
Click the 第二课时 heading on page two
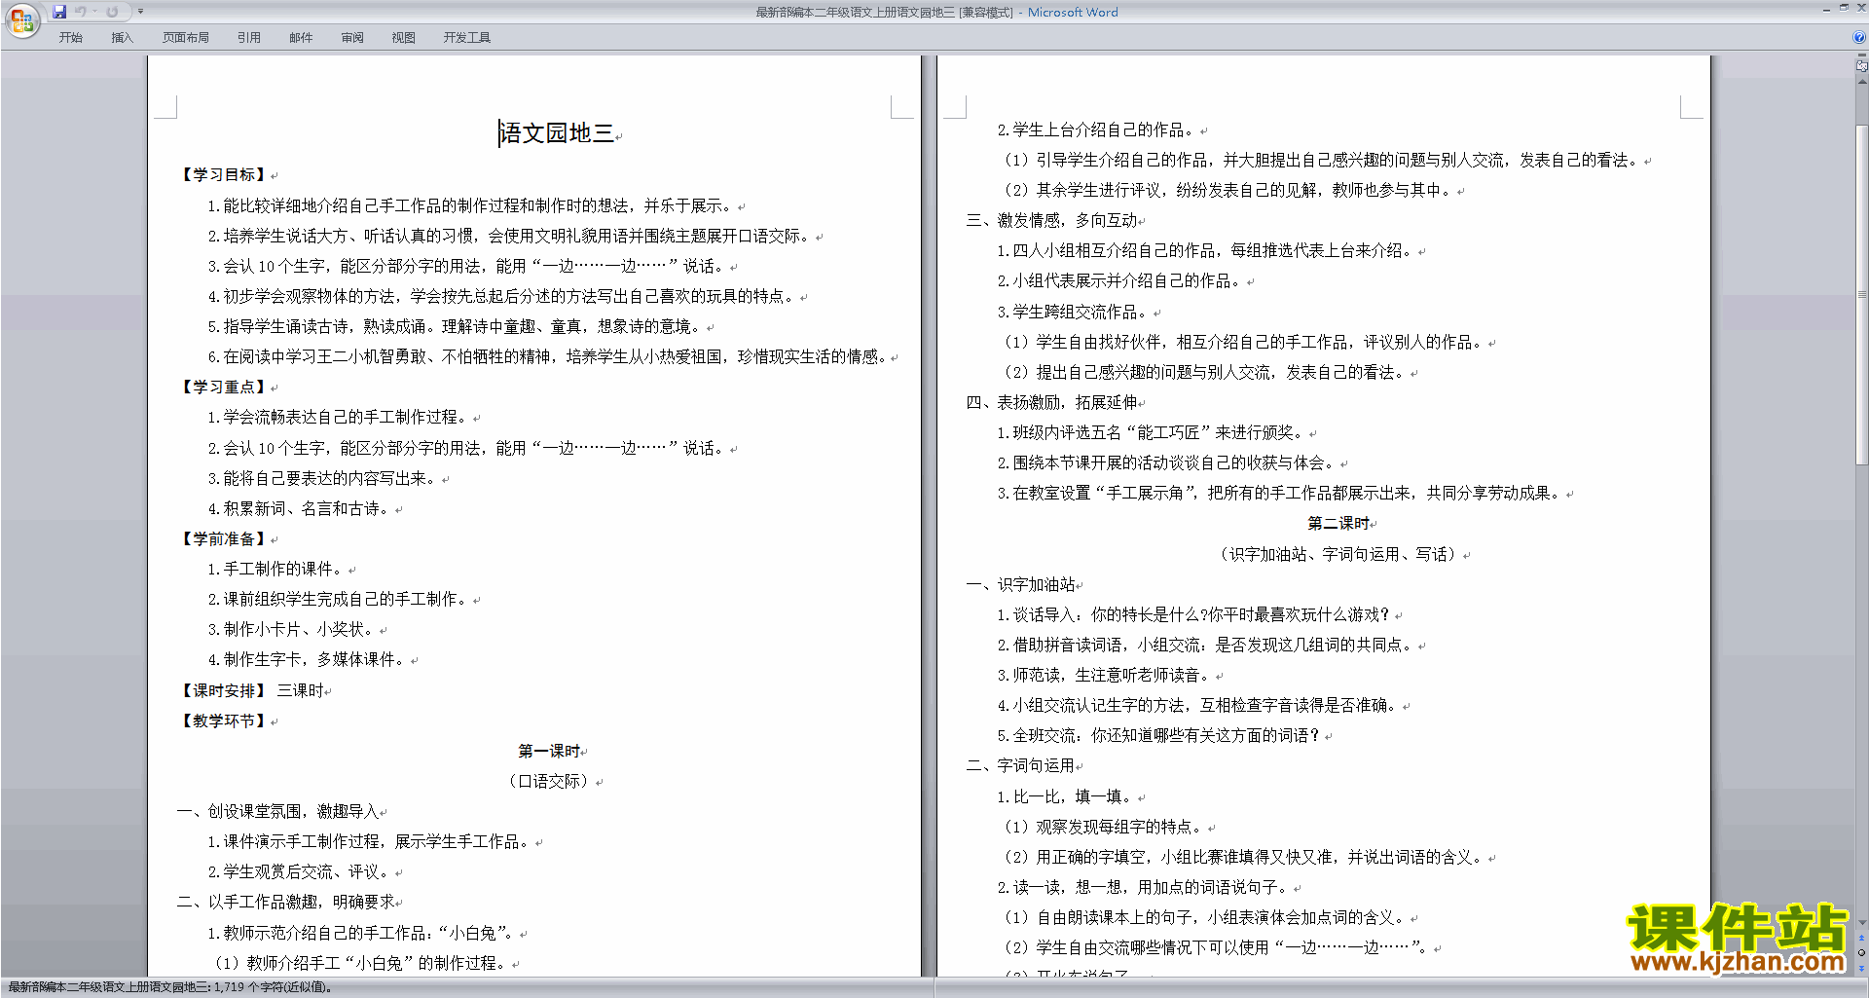[x=1338, y=524]
